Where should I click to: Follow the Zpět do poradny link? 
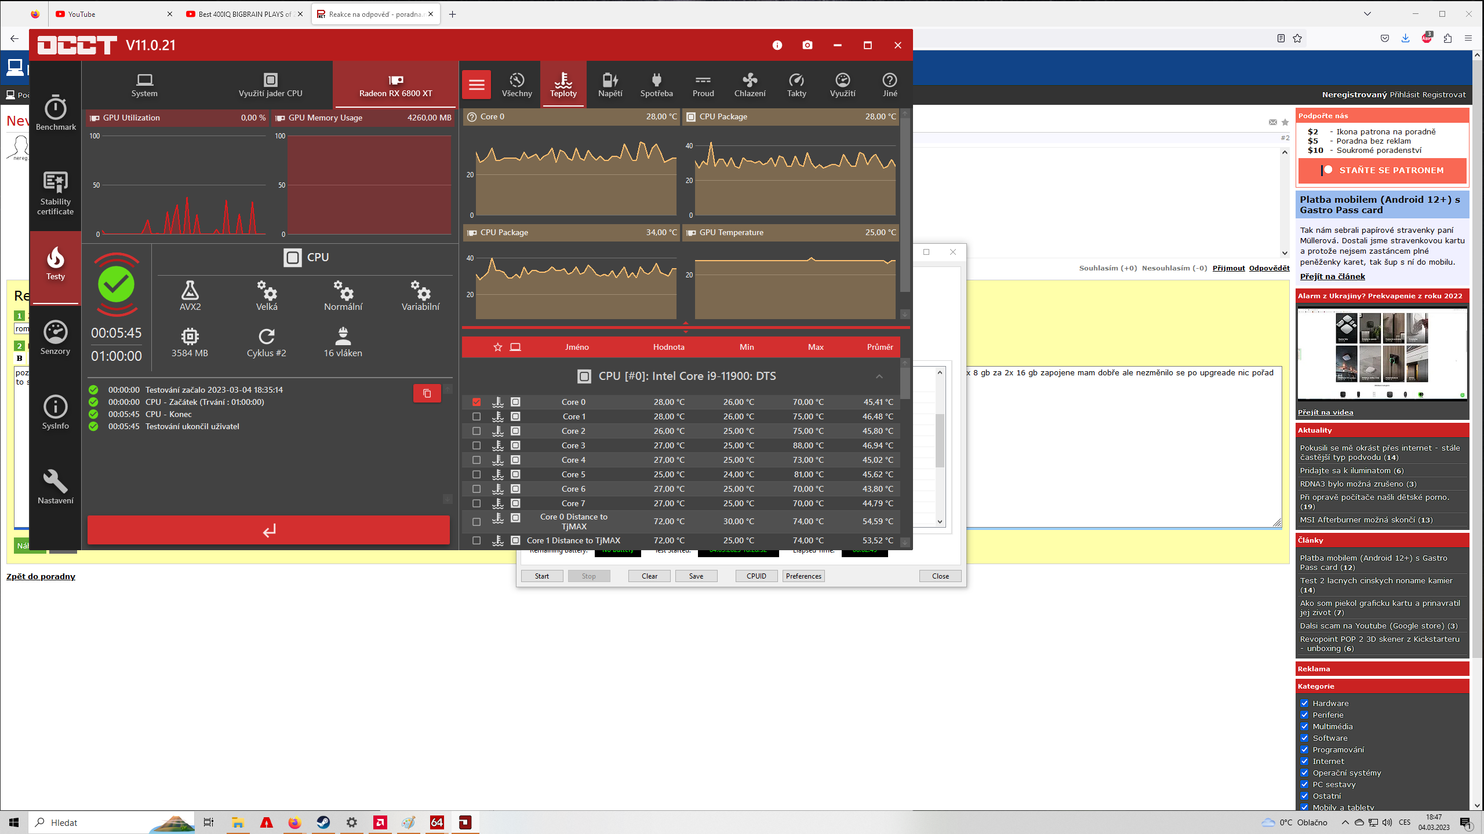41,576
